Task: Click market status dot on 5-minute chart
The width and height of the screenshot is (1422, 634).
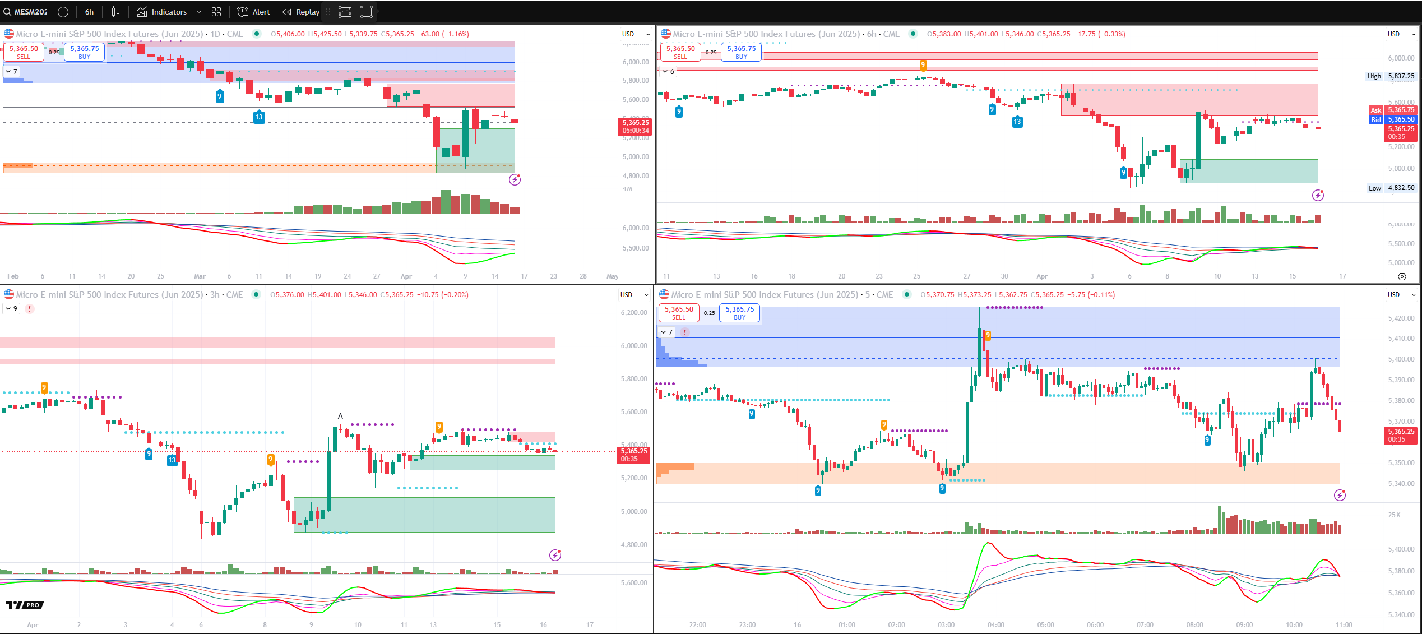Action: [907, 294]
